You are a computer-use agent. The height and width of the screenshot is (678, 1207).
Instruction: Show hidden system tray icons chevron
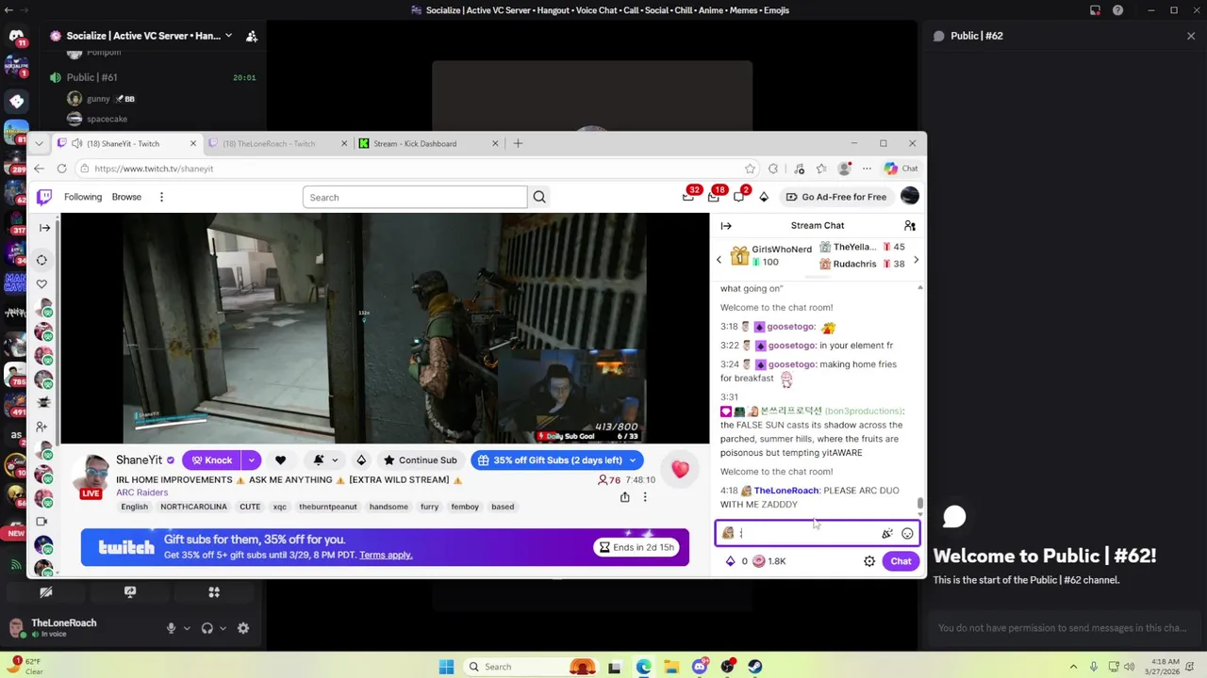(1072, 667)
